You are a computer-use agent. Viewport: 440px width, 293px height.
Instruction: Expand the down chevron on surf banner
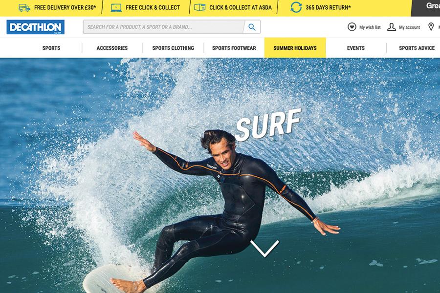[264, 249]
